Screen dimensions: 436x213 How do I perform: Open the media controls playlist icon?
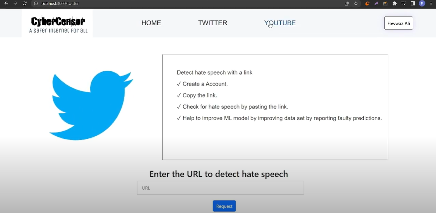click(x=403, y=4)
